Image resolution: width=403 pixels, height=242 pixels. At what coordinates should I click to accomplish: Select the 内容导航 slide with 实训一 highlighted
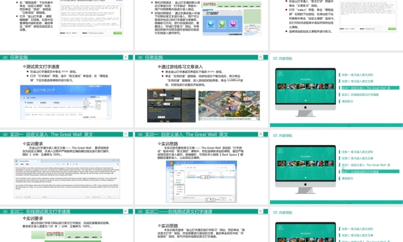click(336, 90)
